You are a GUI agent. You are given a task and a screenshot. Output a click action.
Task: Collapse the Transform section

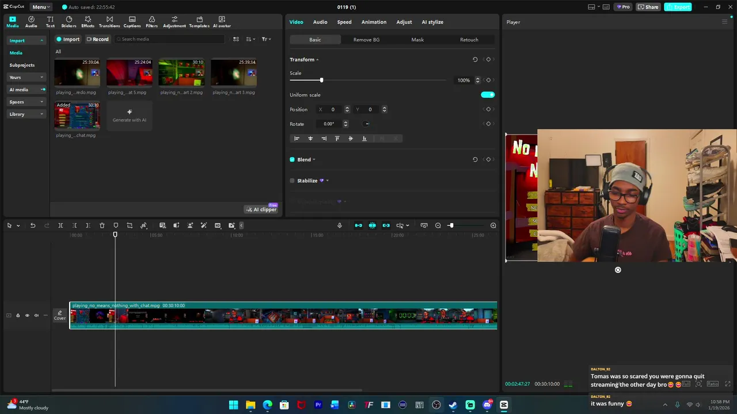(x=317, y=60)
